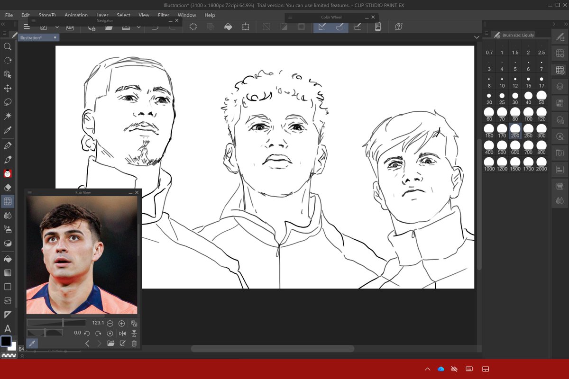The width and height of the screenshot is (569, 379).
Task: Click the smartphone companion mode icon
Action: (378, 27)
